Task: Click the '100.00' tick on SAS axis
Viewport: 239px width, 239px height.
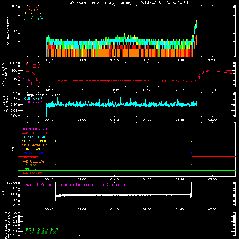Action: point(12,183)
